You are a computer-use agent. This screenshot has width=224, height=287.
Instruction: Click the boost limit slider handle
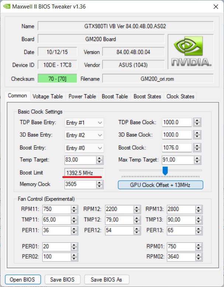(165, 171)
